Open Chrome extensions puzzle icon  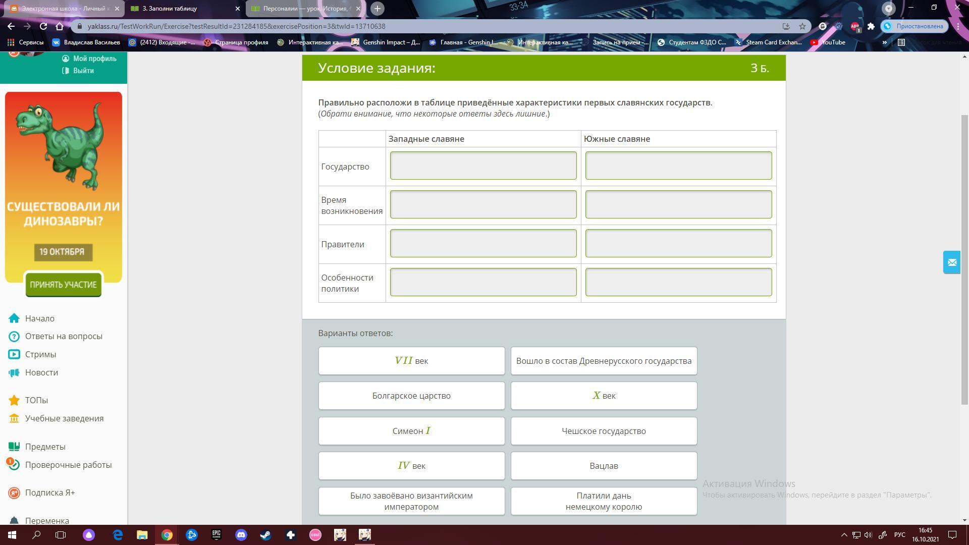pos(871,26)
